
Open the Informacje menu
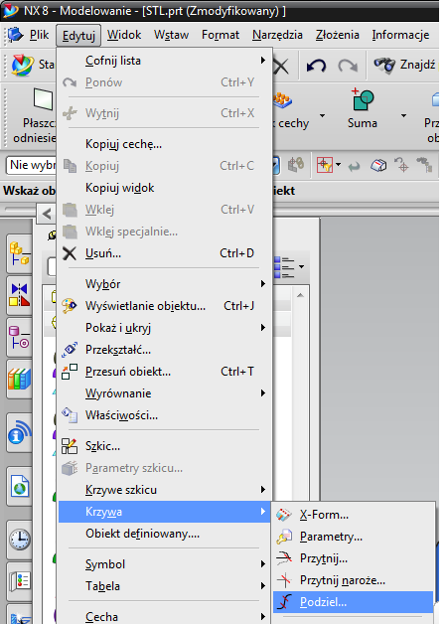pos(400,35)
